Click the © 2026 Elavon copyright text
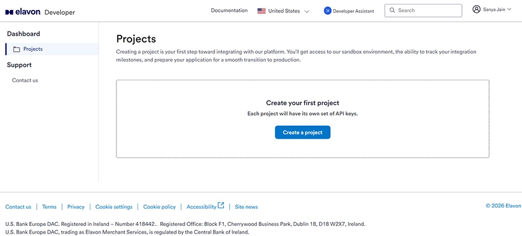522x236 pixels. pyautogui.click(x=503, y=206)
